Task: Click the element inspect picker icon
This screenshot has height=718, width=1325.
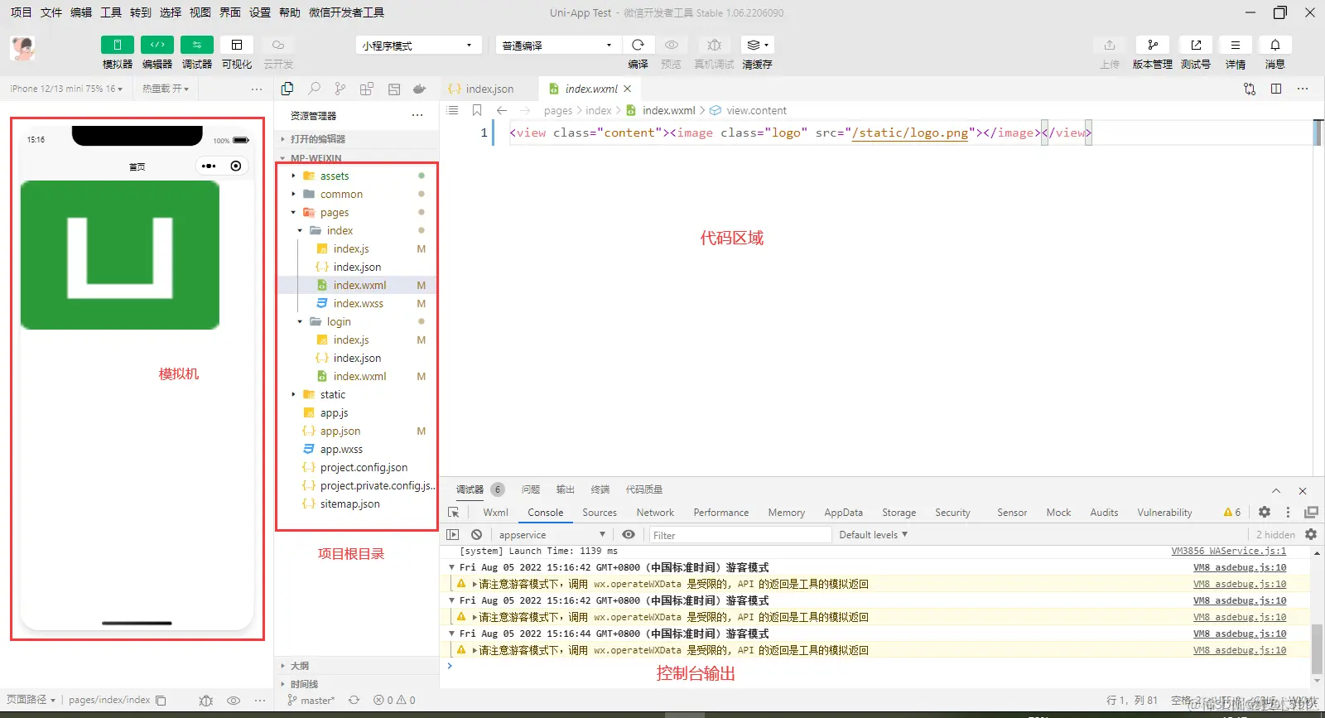Action: (x=454, y=513)
